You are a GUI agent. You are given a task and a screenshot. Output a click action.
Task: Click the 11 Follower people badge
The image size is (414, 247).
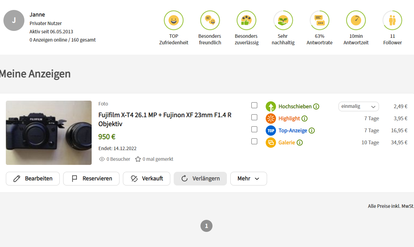[392, 21]
